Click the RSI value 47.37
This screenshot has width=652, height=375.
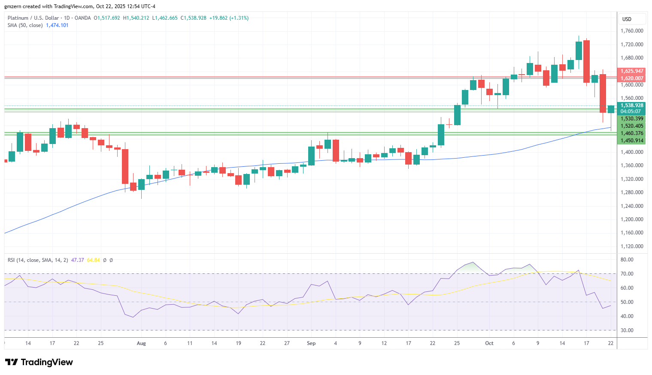click(77, 260)
